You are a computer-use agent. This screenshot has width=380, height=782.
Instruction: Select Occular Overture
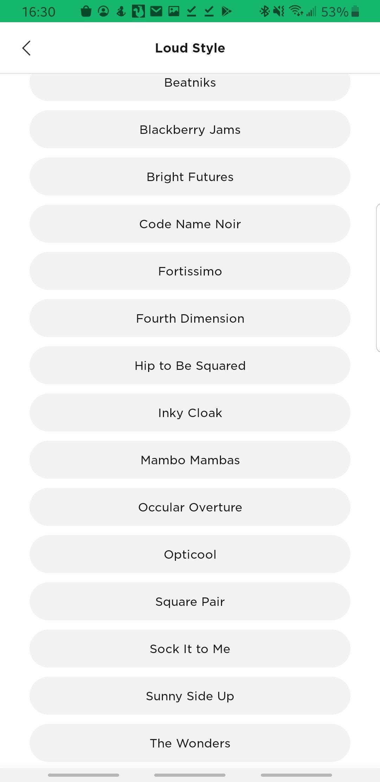[x=190, y=507]
